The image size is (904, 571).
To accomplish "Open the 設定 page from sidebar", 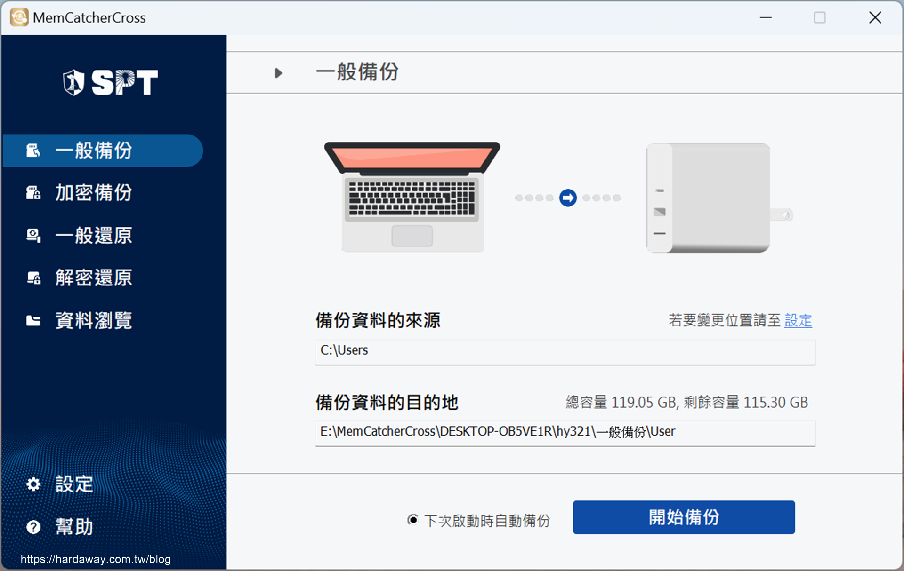I will pyautogui.click(x=74, y=484).
